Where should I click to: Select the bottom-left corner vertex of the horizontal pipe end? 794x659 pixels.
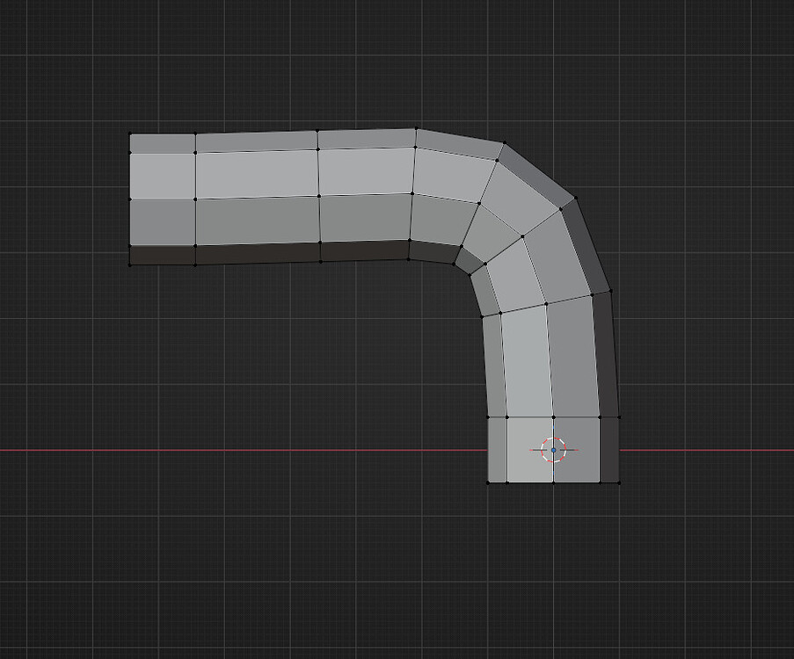(x=130, y=264)
